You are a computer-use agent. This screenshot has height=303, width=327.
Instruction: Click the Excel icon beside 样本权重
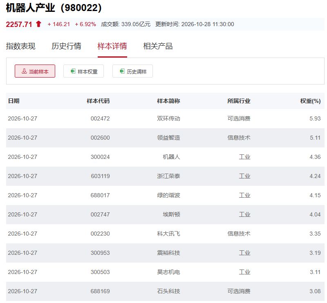point(73,71)
